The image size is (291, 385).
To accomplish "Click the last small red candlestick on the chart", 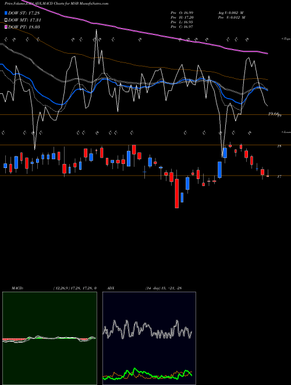I will pos(268,176).
